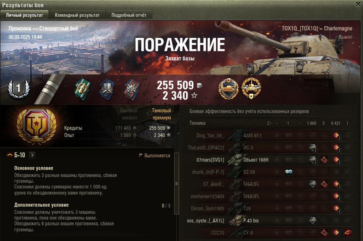The height and width of the screenshot is (241, 363).
Task: Open the Подробный отчёт tab
Action: 129,15
